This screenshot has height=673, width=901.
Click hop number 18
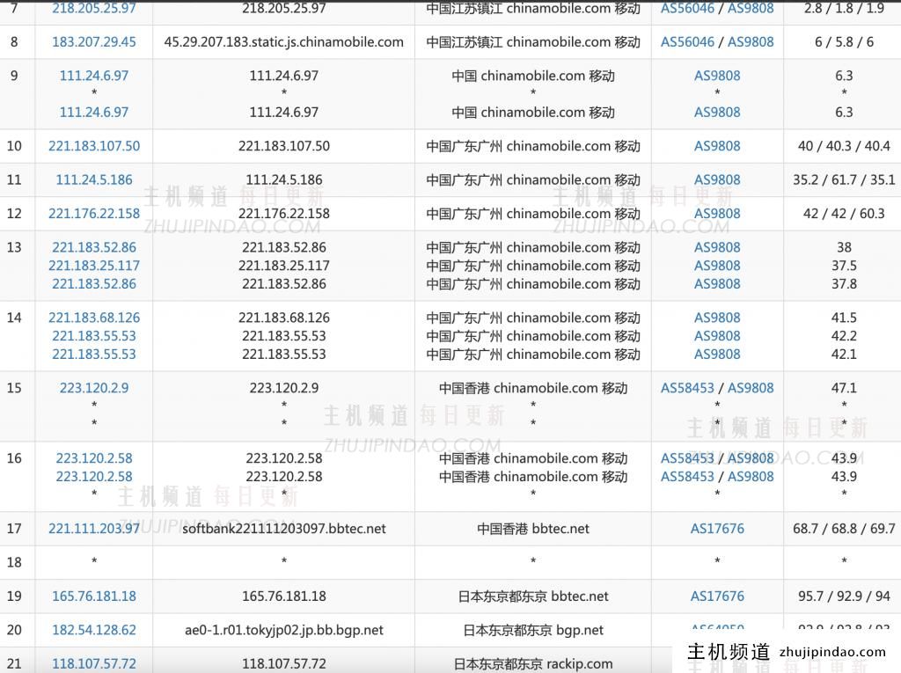pyautogui.click(x=14, y=563)
